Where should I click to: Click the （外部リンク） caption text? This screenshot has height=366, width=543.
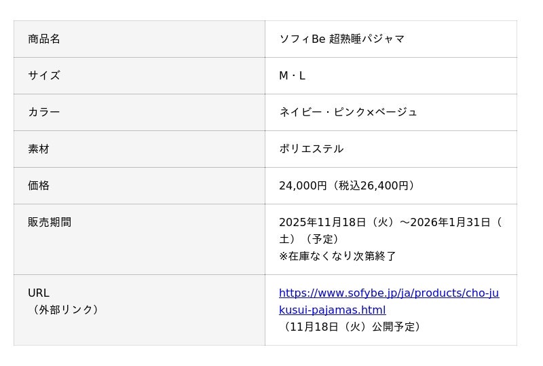(66, 310)
